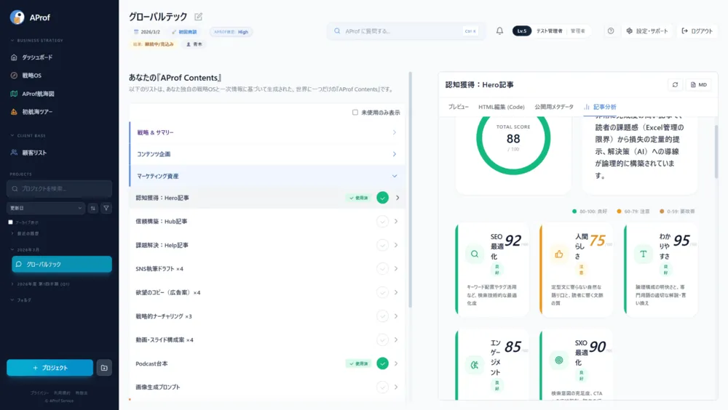Expand the 戦略 & サマリー section
Screen dimensions: 728x410
(x=394, y=132)
